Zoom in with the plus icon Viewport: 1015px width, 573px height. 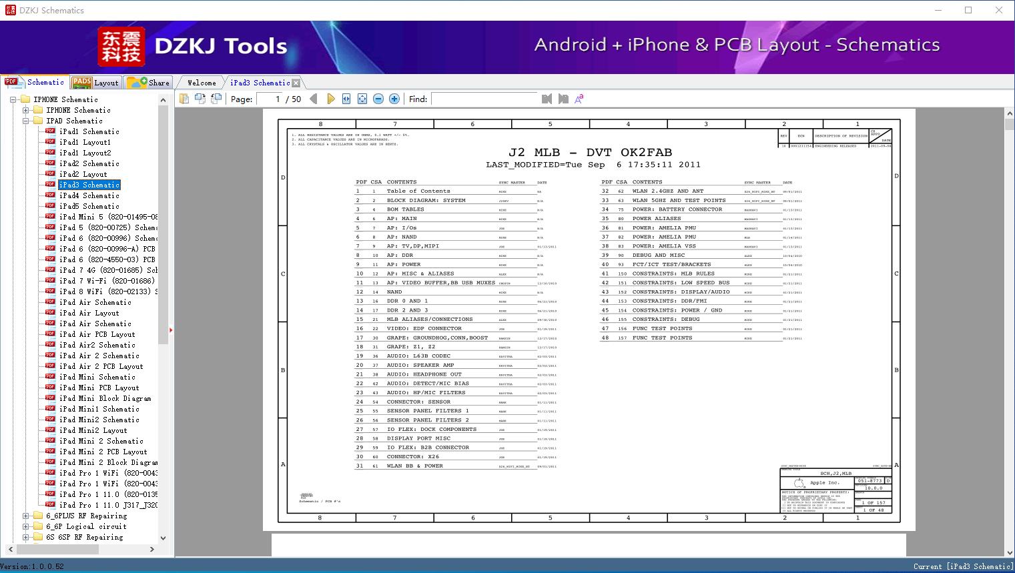coord(394,99)
